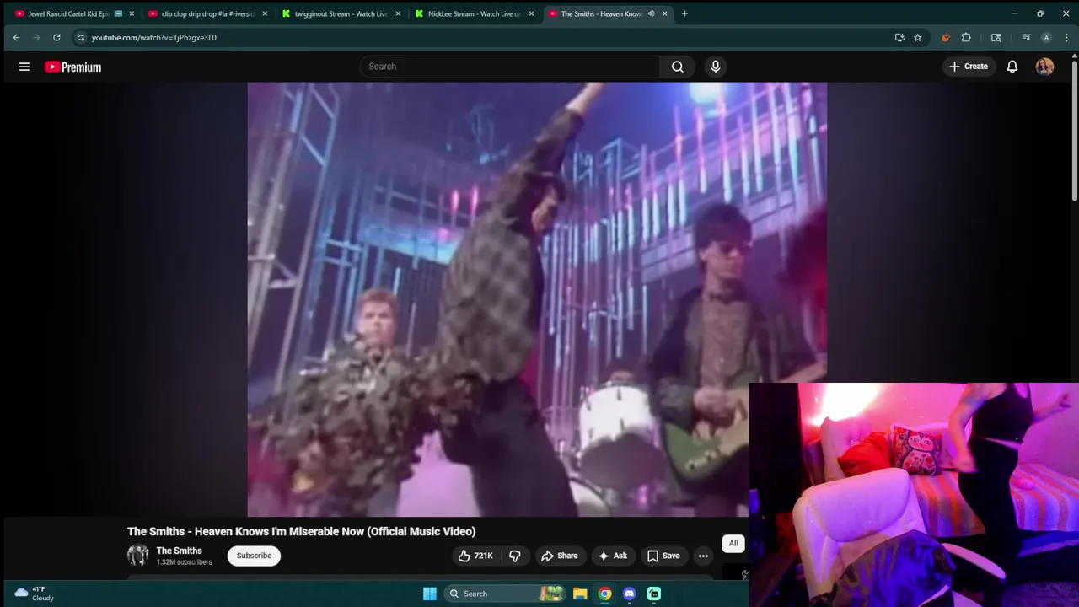1079x607 pixels.
Task: Select the All filter chip
Action: point(733,544)
